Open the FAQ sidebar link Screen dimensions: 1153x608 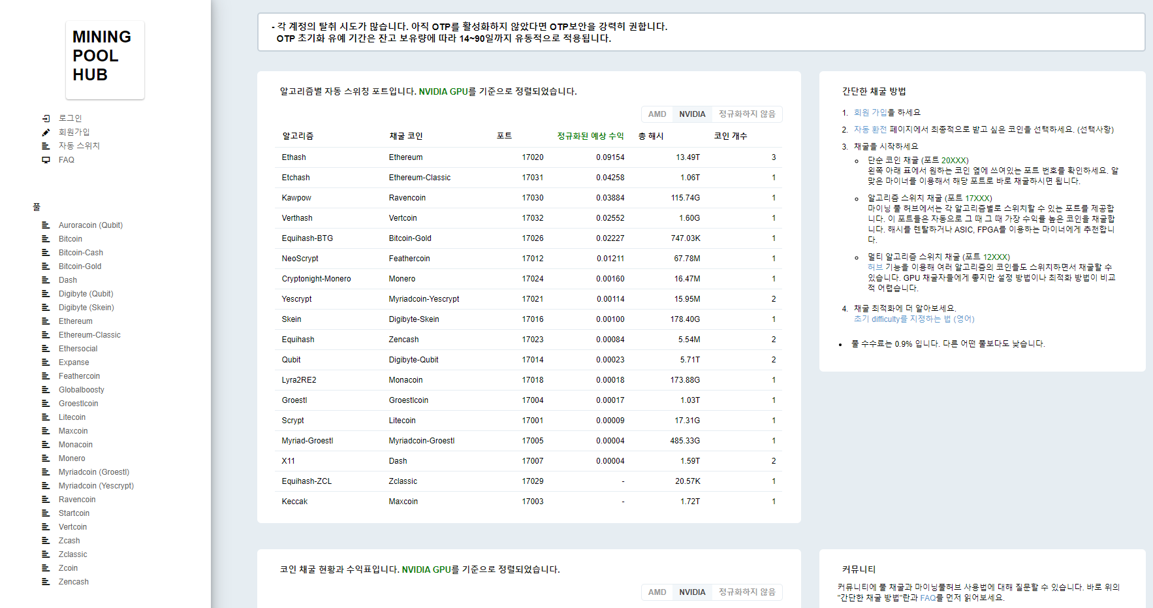[x=67, y=160]
